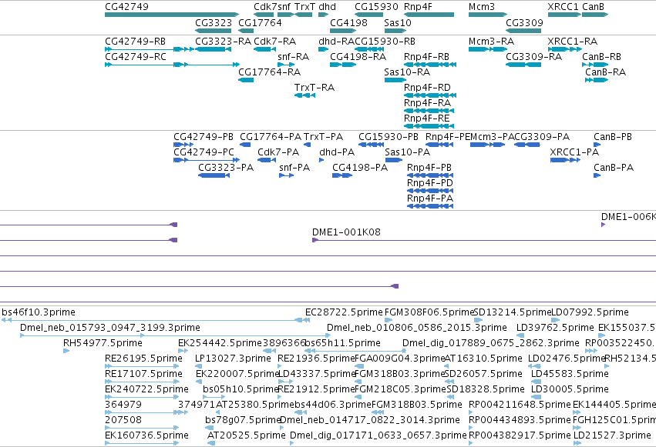Screen dimensions: 656x447
Task: Click protein Cdk7-PA
Action: click(x=267, y=160)
